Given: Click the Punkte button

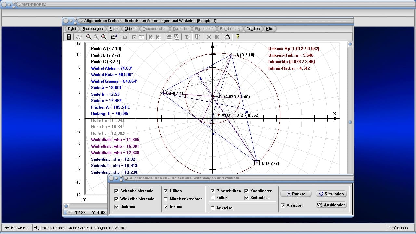Looking at the screenshot, I should [x=296, y=194].
